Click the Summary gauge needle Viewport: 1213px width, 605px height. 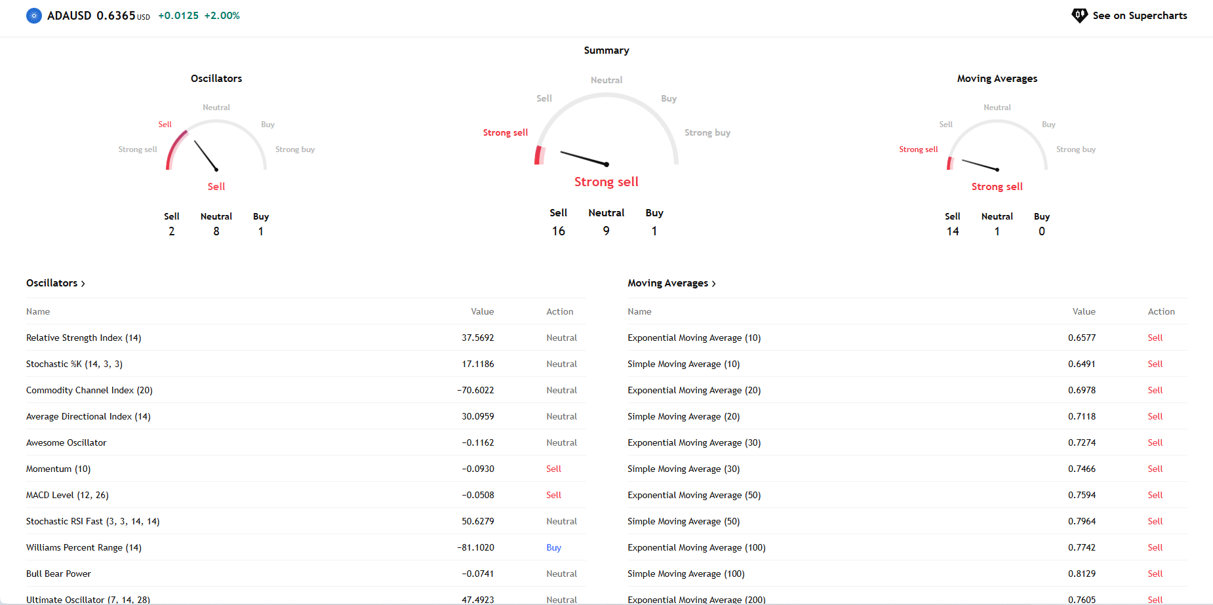pyautogui.click(x=584, y=158)
